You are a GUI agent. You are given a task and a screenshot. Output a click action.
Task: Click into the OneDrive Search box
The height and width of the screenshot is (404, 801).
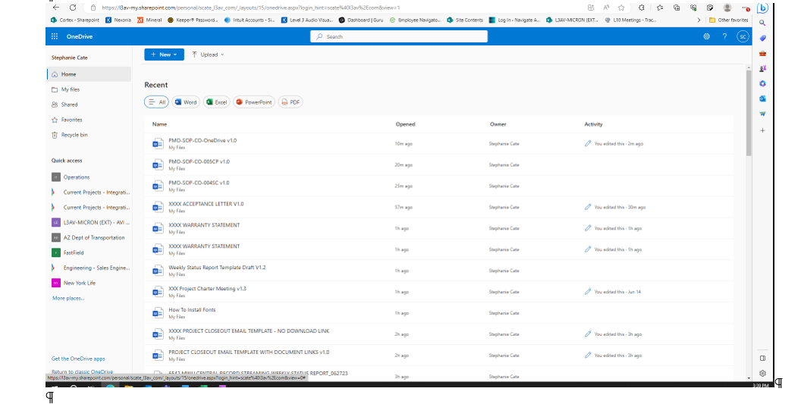(398, 37)
